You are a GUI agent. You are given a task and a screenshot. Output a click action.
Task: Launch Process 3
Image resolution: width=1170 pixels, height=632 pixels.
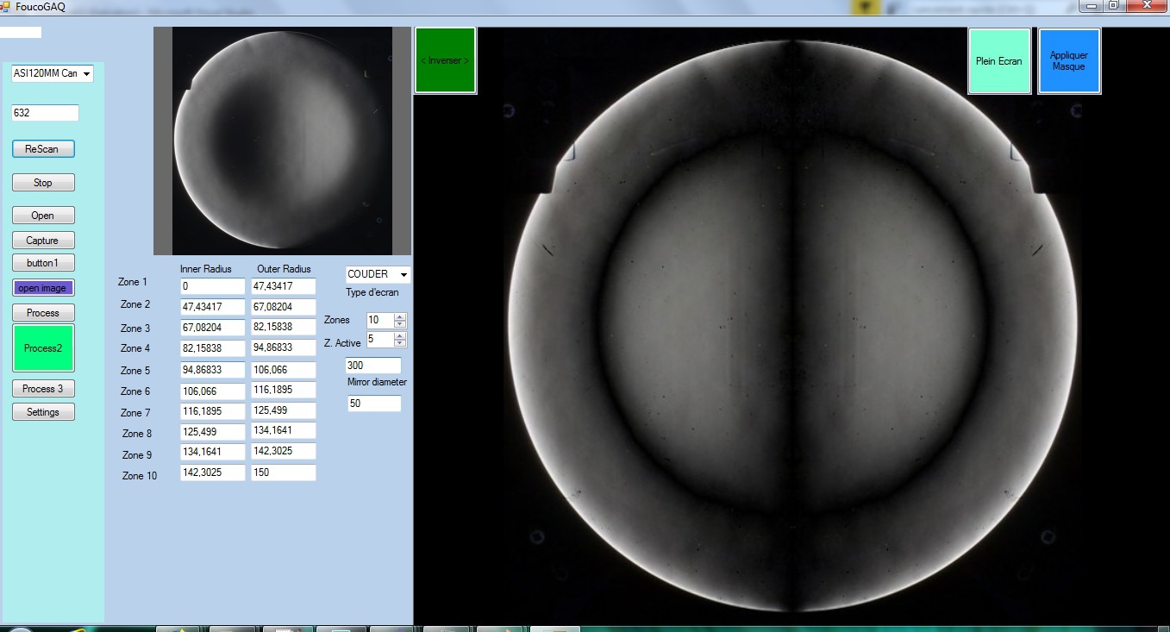[x=43, y=389]
